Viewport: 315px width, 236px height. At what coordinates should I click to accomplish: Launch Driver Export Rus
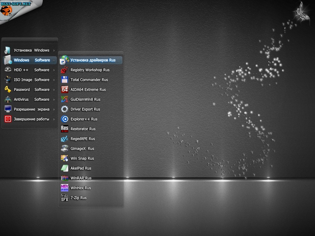click(91, 109)
